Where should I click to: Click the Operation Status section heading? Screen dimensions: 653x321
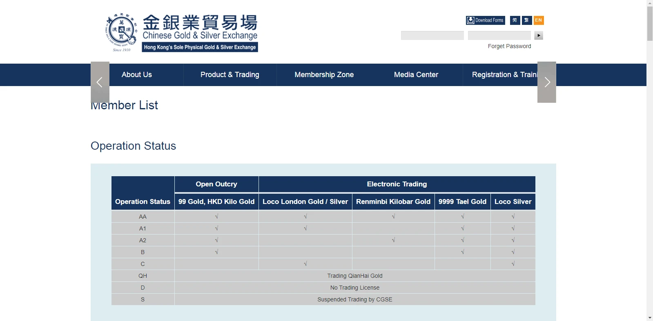[133, 146]
